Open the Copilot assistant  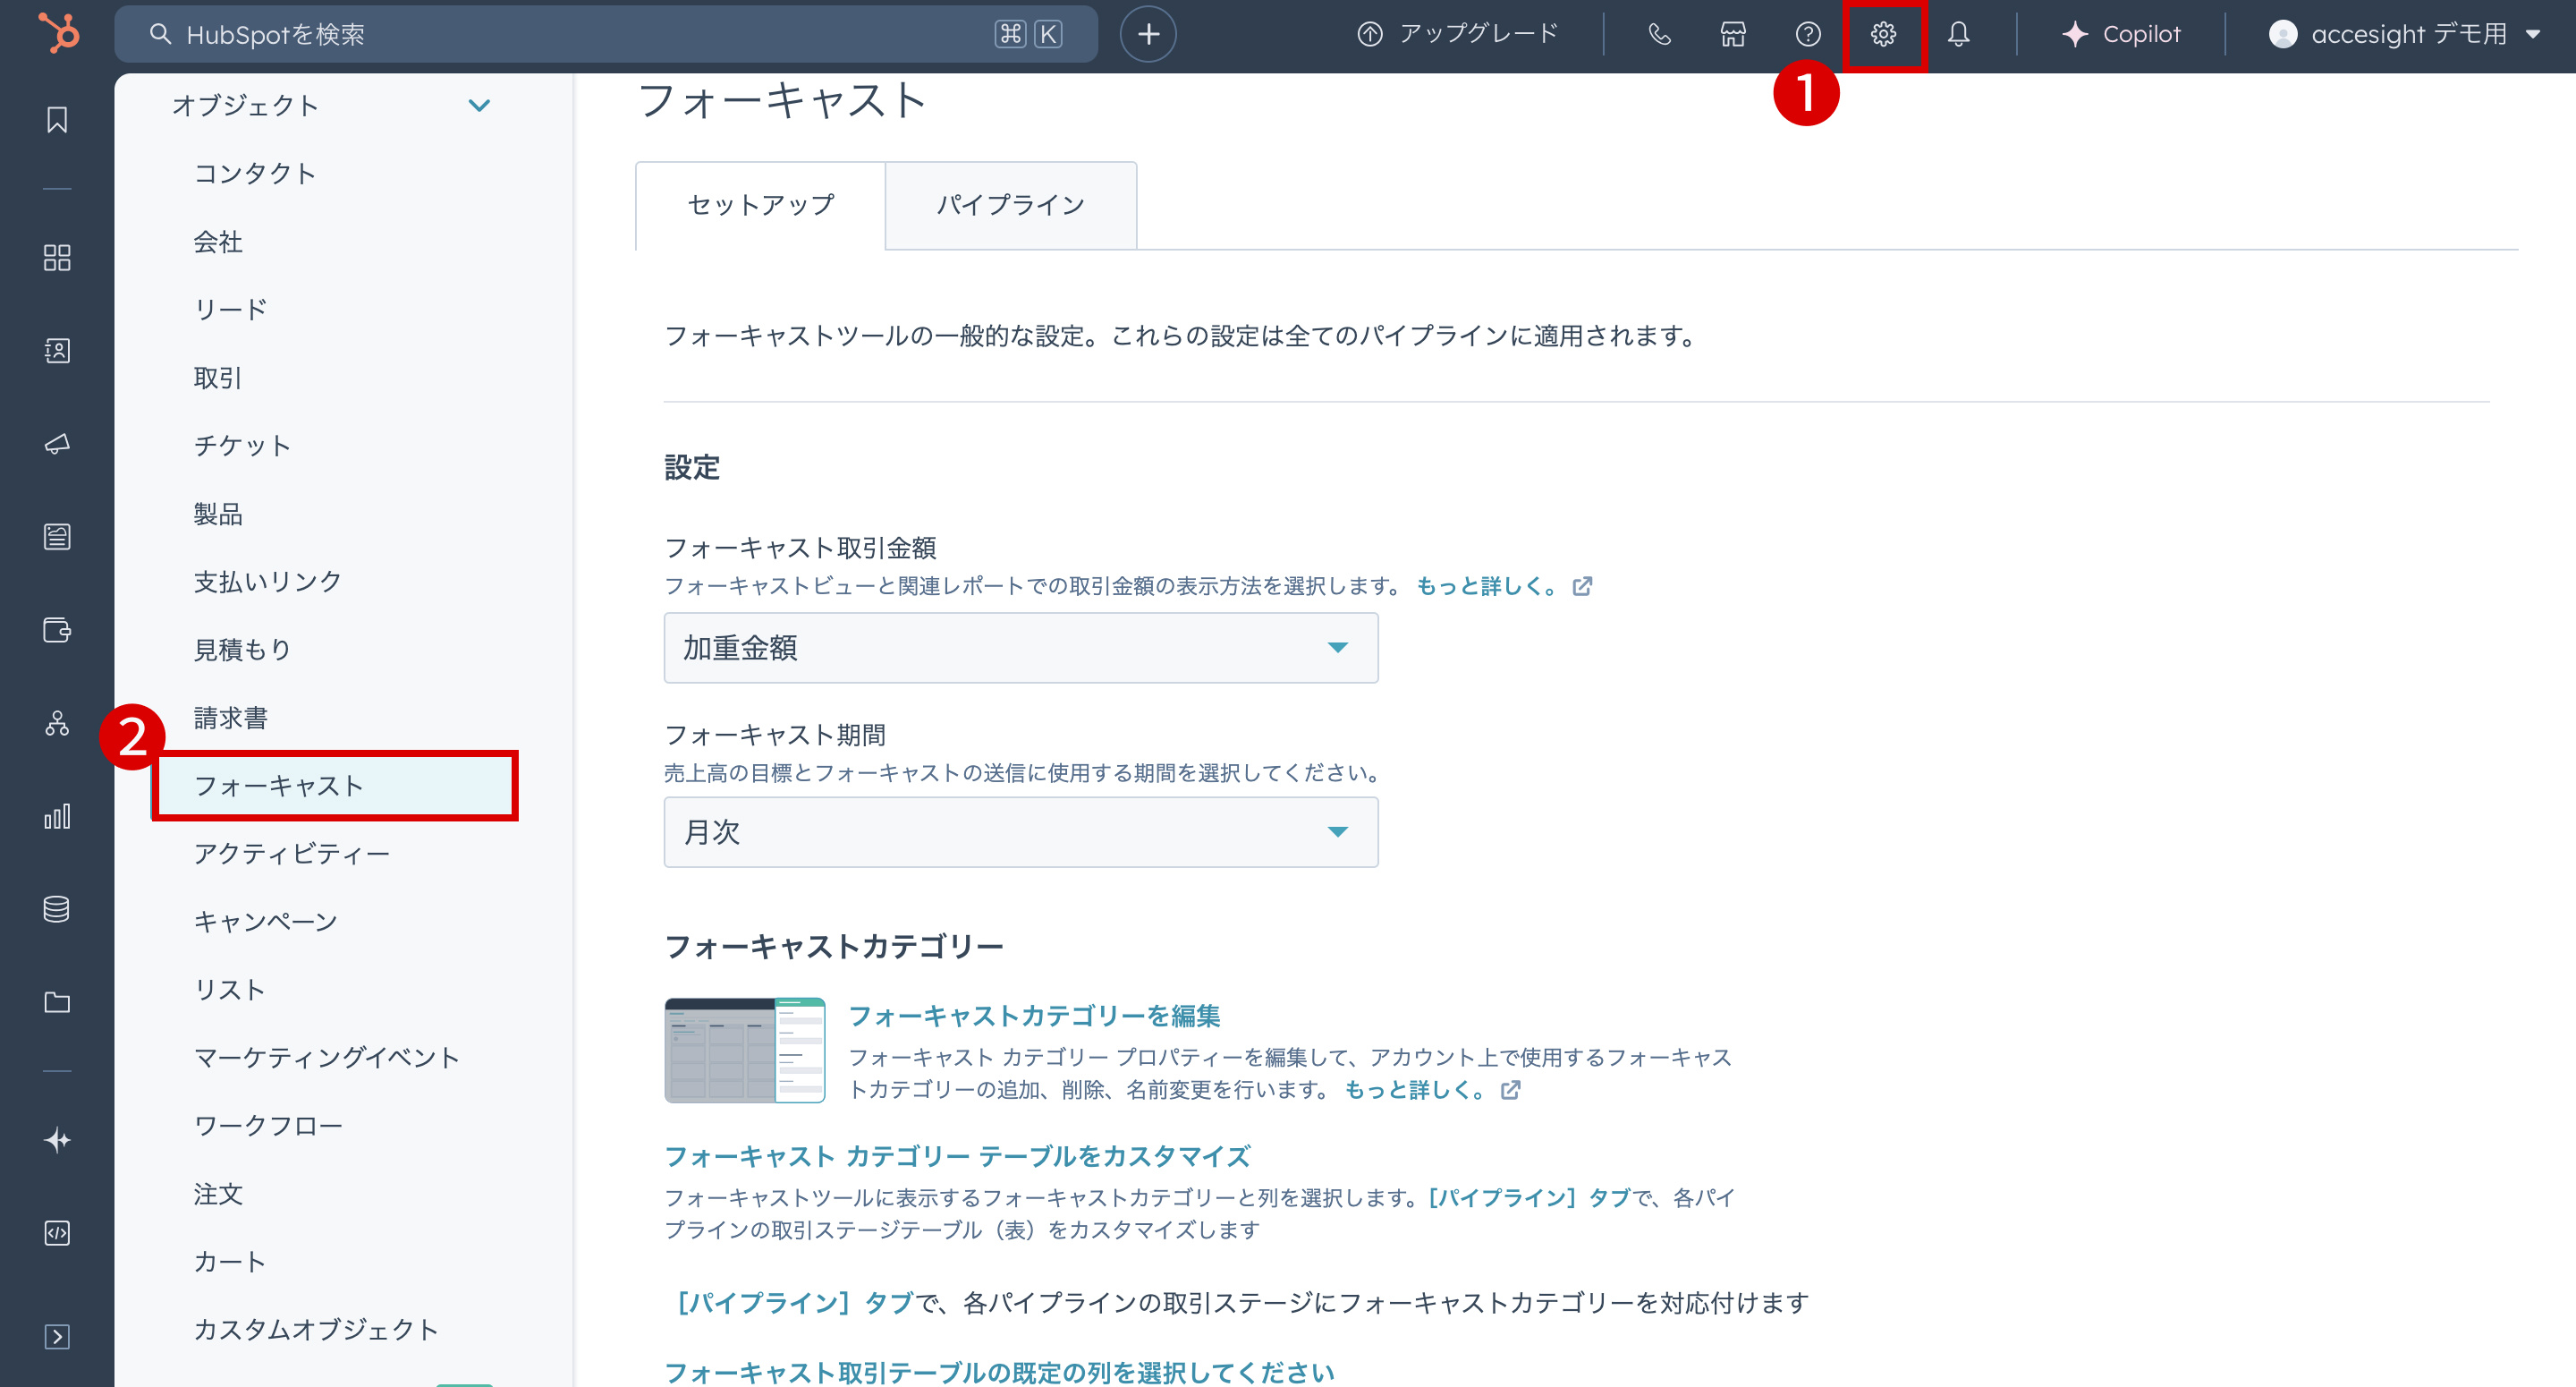point(2121,34)
